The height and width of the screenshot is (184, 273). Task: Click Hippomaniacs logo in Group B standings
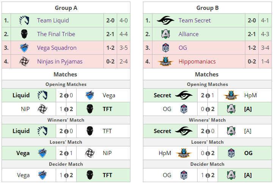pyautogui.click(x=166, y=62)
